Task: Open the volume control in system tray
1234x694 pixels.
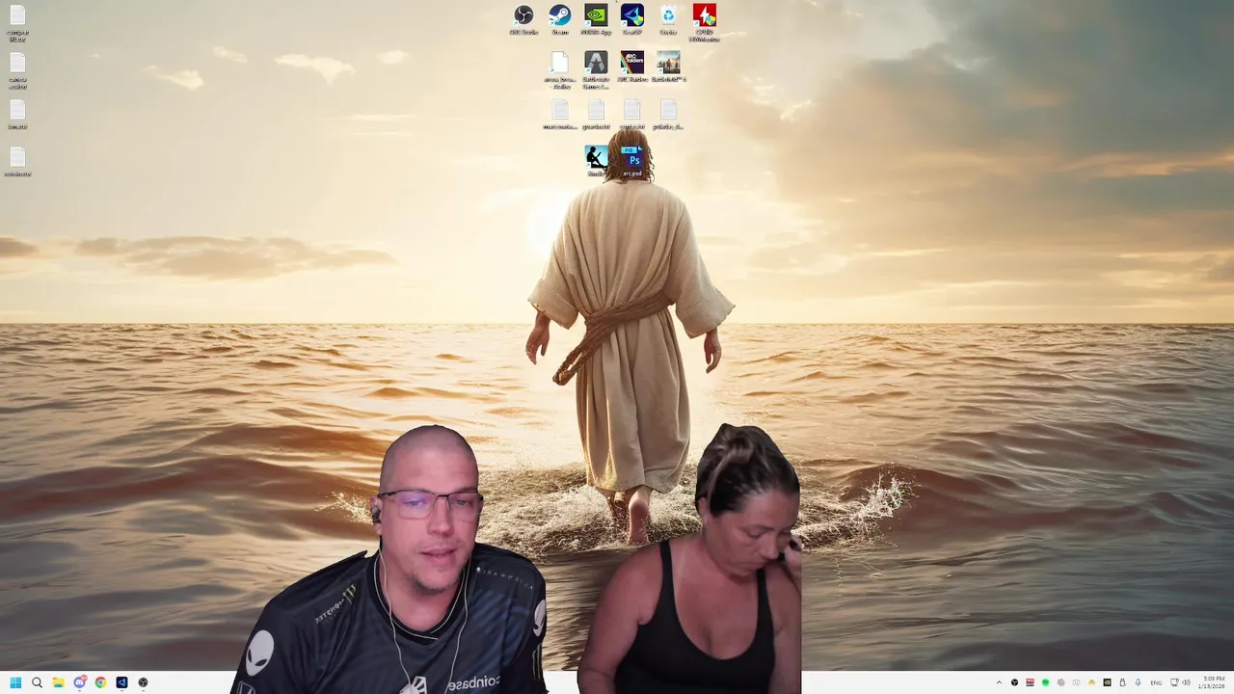Action: point(1186,682)
